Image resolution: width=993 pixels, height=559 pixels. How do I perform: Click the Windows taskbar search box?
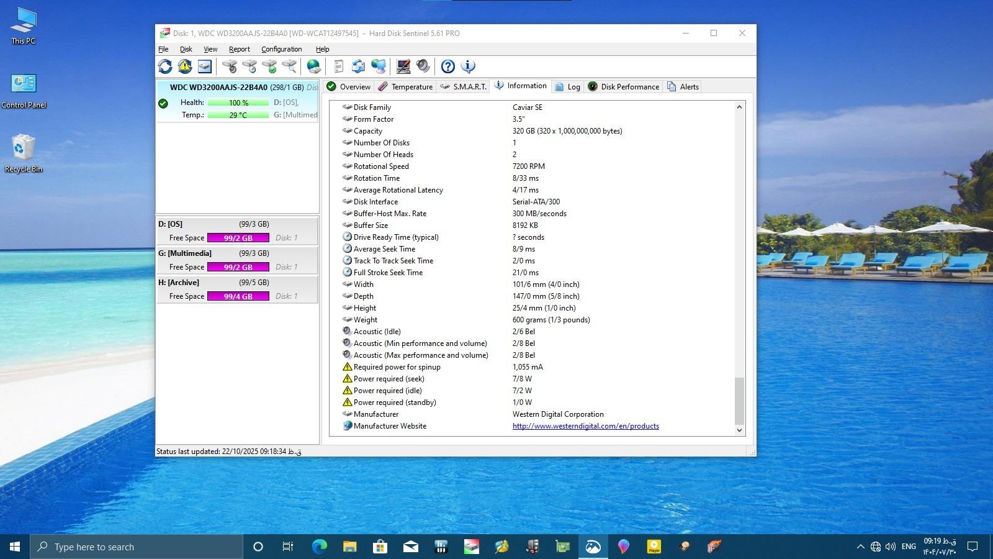point(137,547)
